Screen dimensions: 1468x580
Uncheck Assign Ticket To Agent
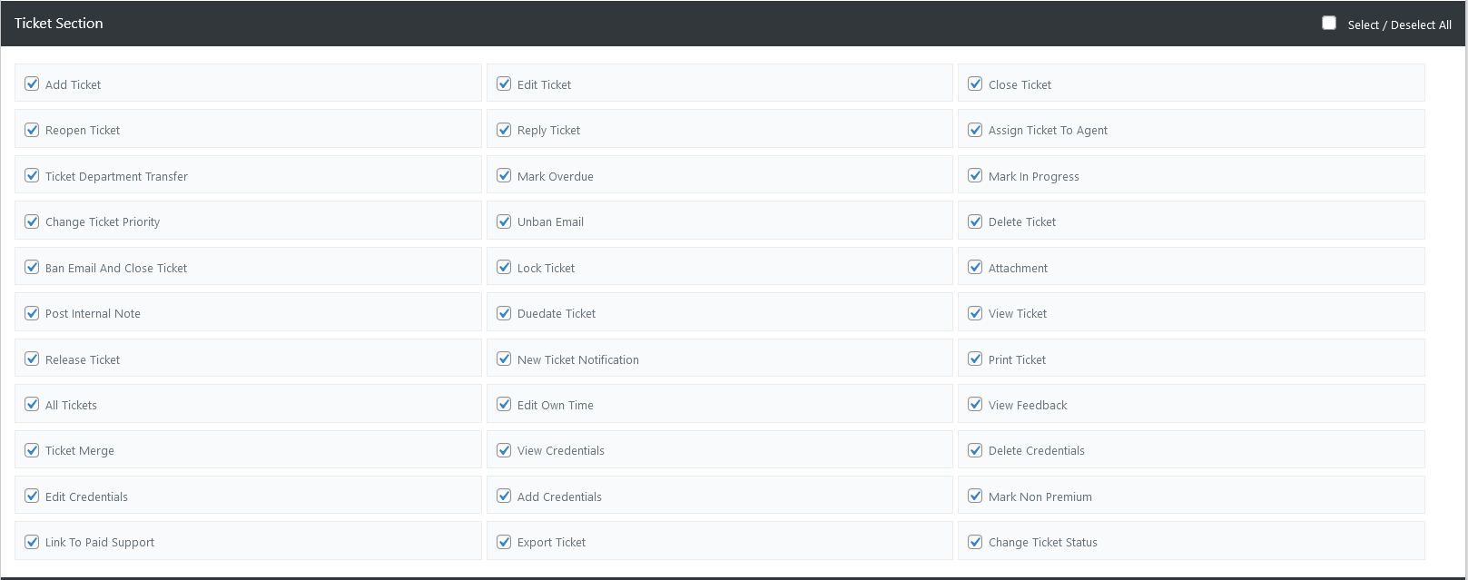coord(975,130)
